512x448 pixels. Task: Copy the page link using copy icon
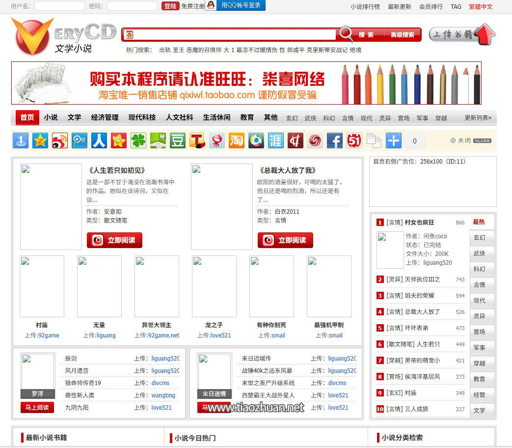coord(373,140)
